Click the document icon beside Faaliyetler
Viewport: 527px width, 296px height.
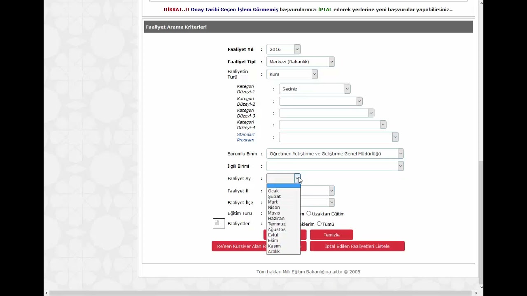[x=218, y=223]
